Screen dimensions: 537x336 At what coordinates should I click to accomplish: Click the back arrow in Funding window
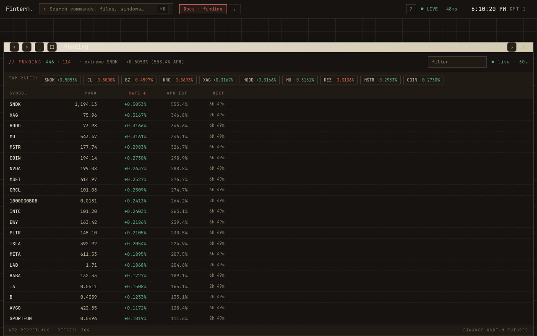click(14, 47)
